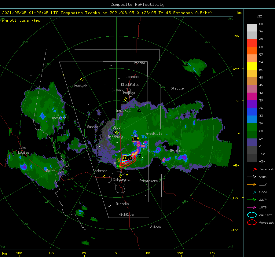This screenshot has height=257, width=275.
Task: Click the Lake Louise label
Action: pyautogui.click(x=24, y=150)
